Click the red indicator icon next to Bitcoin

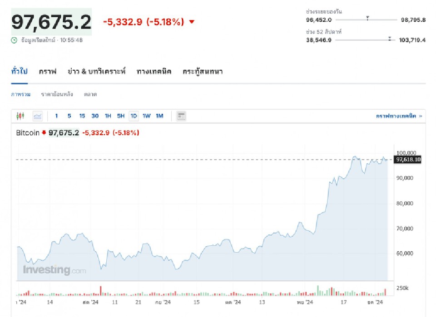44,133
